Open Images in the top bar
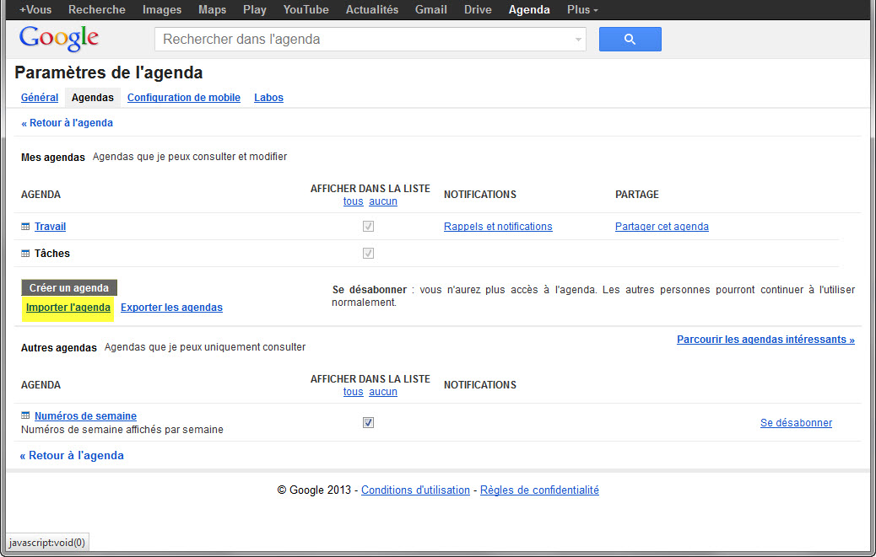 tap(162, 9)
